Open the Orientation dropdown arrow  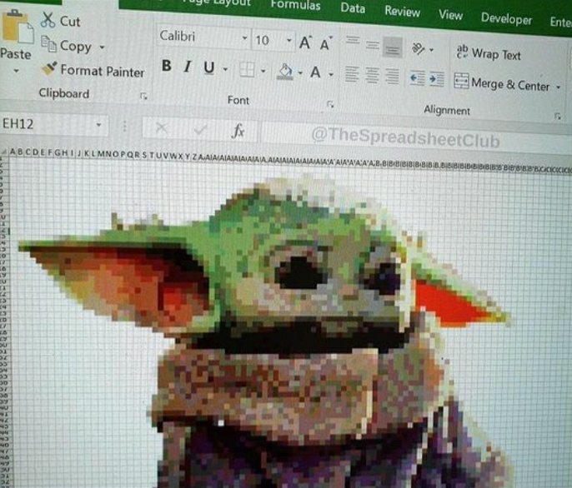coord(431,50)
